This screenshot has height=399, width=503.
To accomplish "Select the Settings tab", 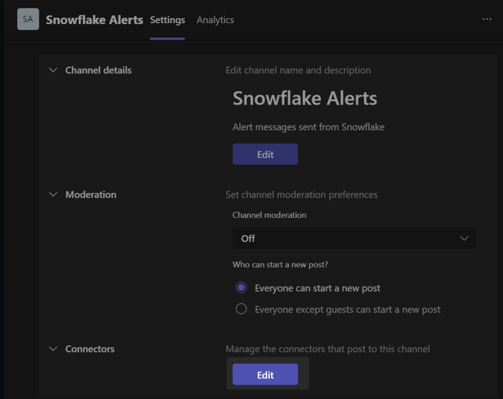I will tap(167, 20).
